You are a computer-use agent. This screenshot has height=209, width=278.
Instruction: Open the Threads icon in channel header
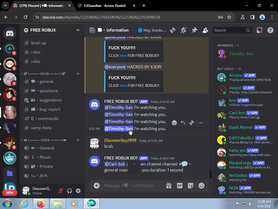tap(172, 30)
